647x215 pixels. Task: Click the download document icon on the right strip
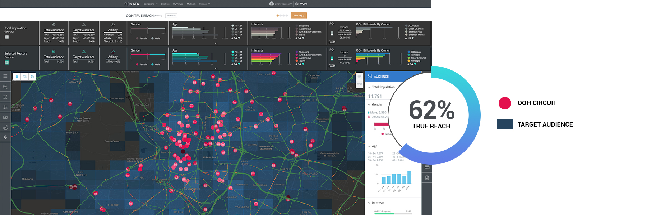[427, 178]
